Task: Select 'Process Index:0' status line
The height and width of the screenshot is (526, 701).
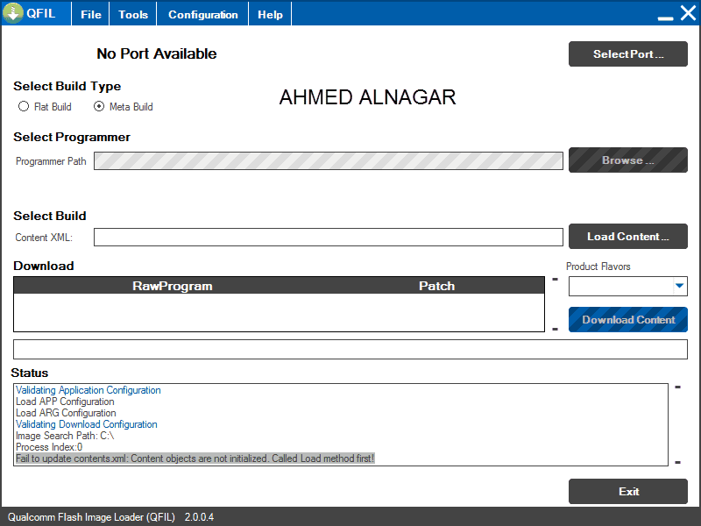Action: pyautogui.click(x=49, y=447)
